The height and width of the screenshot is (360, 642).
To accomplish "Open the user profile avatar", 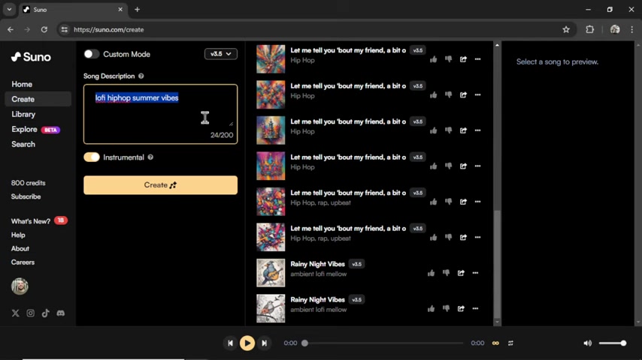I will tap(20, 286).
